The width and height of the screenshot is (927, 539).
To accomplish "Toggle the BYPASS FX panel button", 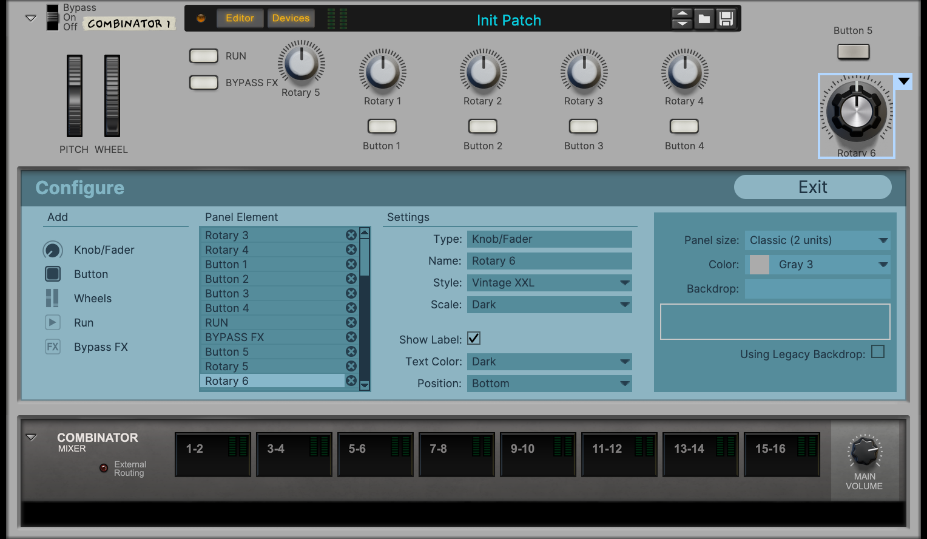I will (204, 83).
